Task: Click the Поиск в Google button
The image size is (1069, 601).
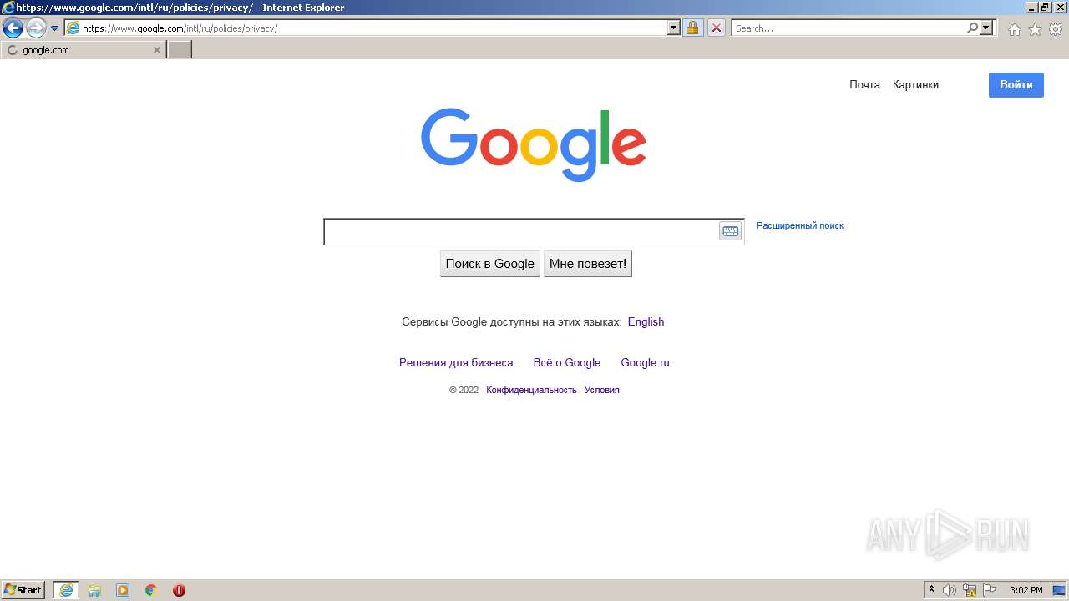Action: pos(490,264)
